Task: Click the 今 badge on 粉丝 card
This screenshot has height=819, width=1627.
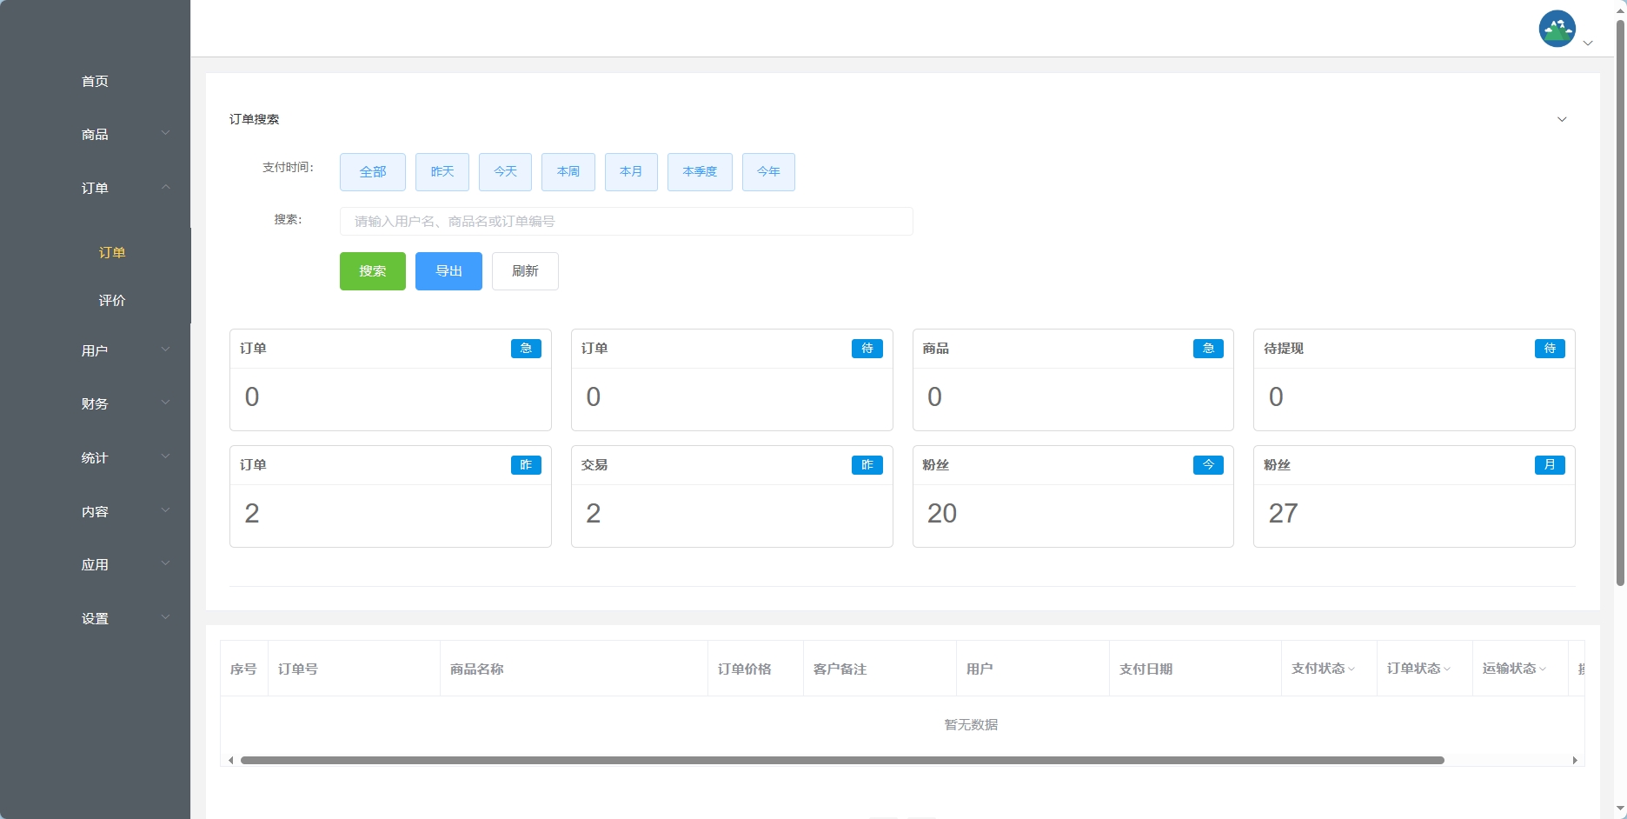Action: click(1208, 465)
